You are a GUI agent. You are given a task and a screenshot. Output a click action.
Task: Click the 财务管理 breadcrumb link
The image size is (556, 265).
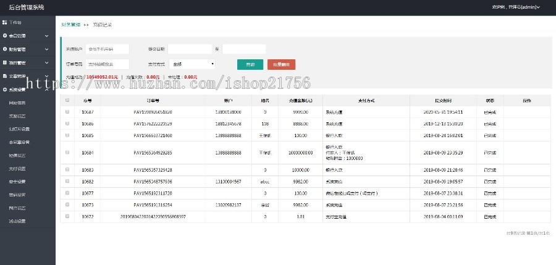coord(71,25)
